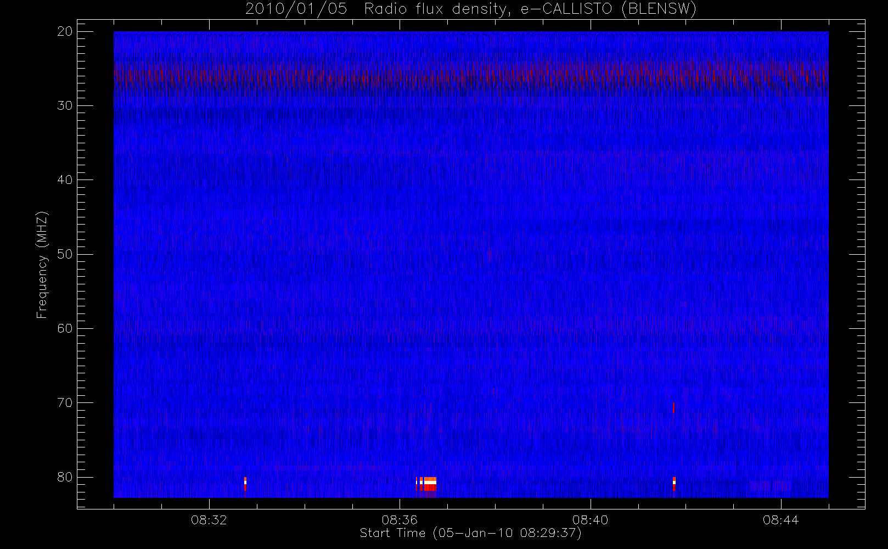The image size is (888, 549).
Task: Click the 08:44 time tick label
Action: (x=781, y=520)
